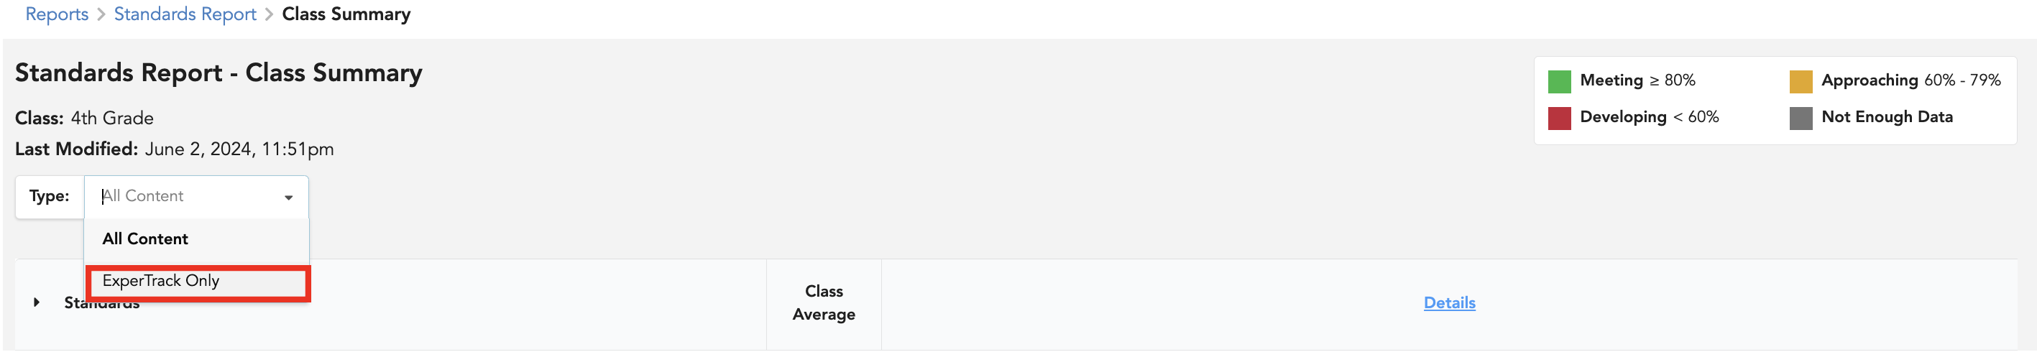Click the Class Summary breadcrumb text
Viewport: 2037px width, 352px height.
coord(346,14)
